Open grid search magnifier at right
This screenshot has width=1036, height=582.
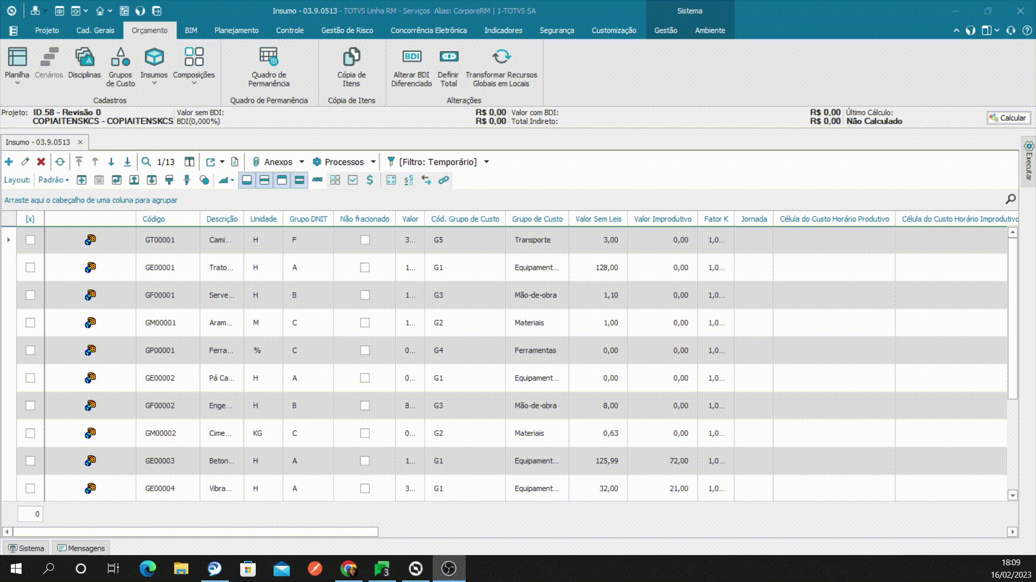(1011, 199)
